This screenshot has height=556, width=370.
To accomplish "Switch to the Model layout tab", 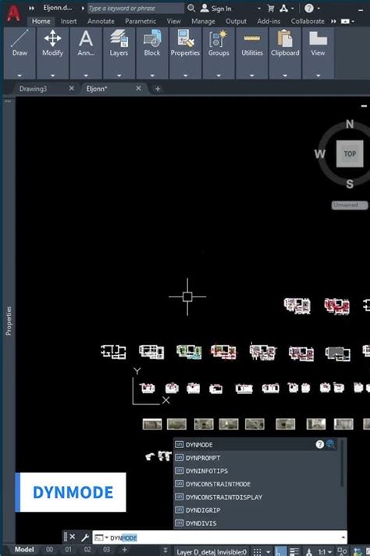I will click(24, 550).
